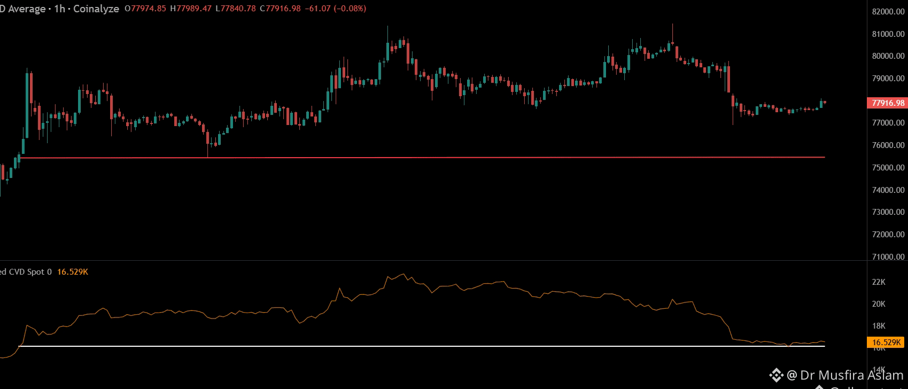Click the CVD Spot indicator label

(26, 272)
